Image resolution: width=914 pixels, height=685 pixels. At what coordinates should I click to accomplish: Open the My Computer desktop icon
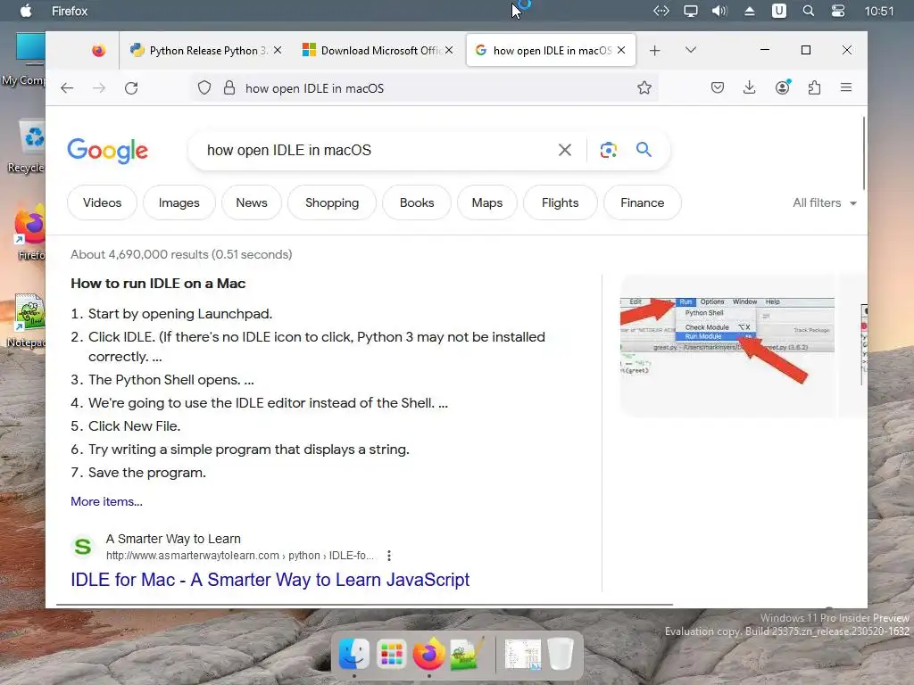click(x=26, y=60)
